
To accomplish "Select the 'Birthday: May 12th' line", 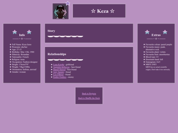I will pyautogui.click(x=23, y=52).
